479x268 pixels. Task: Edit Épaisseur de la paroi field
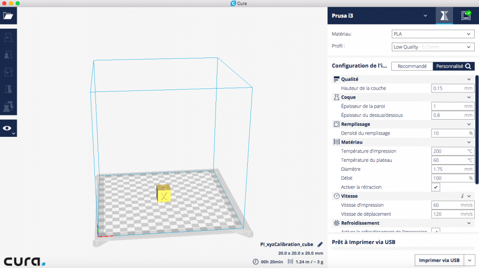453,106
